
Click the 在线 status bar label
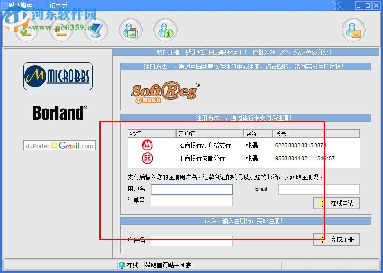[x=132, y=265]
